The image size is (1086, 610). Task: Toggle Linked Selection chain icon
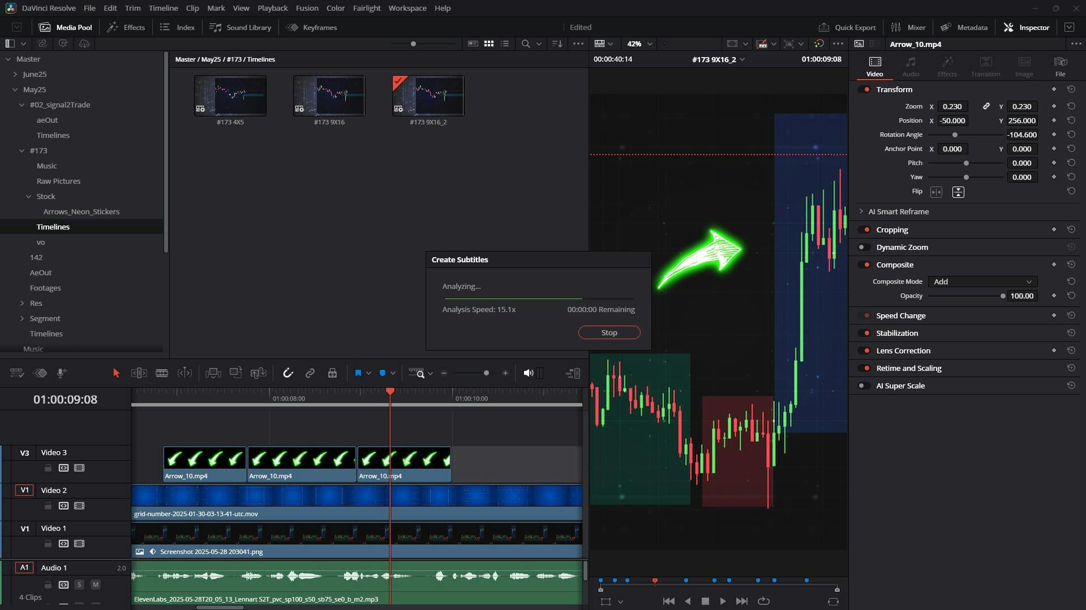(310, 373)
